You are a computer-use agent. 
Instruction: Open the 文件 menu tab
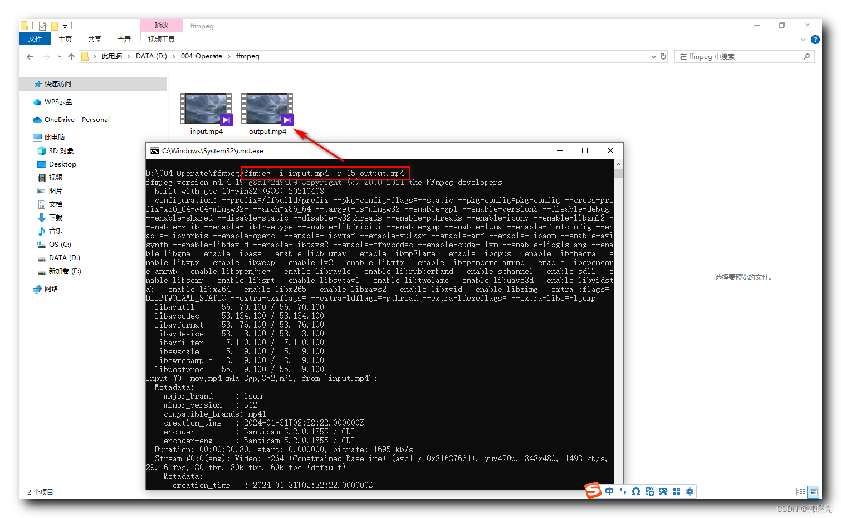[x=35, y=39]
